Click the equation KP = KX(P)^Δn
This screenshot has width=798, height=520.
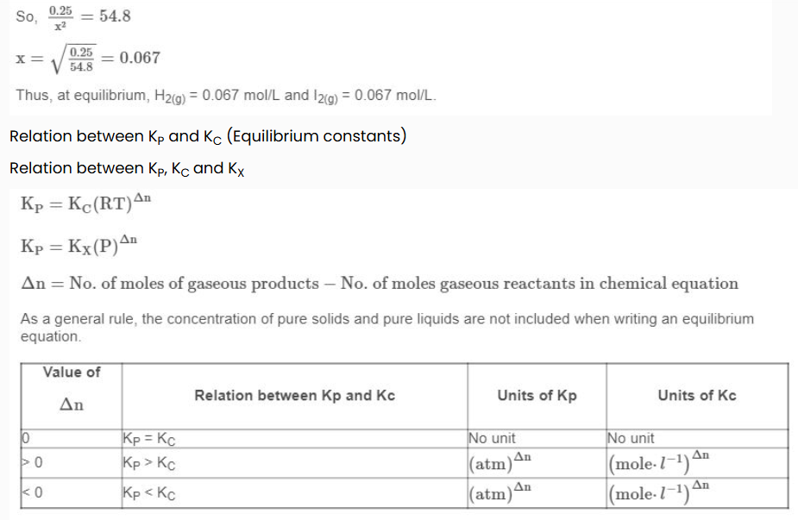79,245
